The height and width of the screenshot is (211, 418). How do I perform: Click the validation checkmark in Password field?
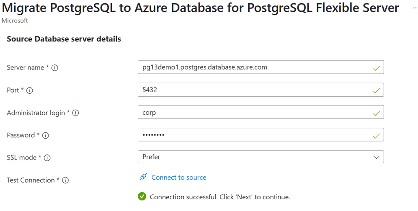click(377, 136)
